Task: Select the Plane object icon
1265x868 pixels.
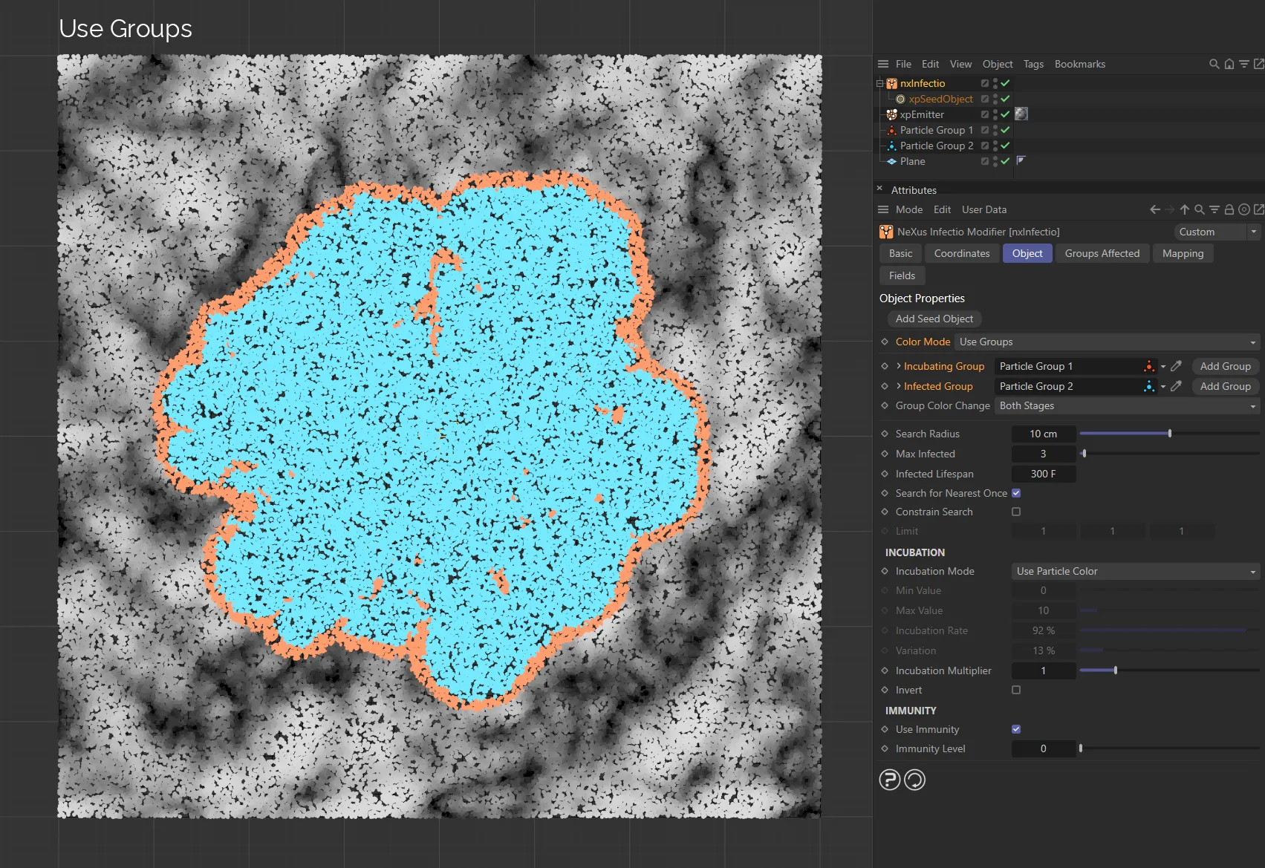Action: 891,161
